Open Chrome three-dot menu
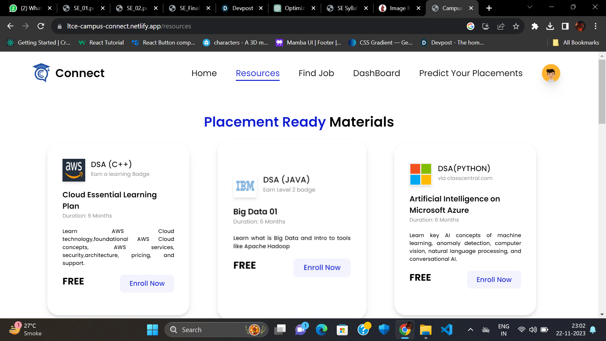The height and width of the screenshot is (341, 606). click(596, 26)
